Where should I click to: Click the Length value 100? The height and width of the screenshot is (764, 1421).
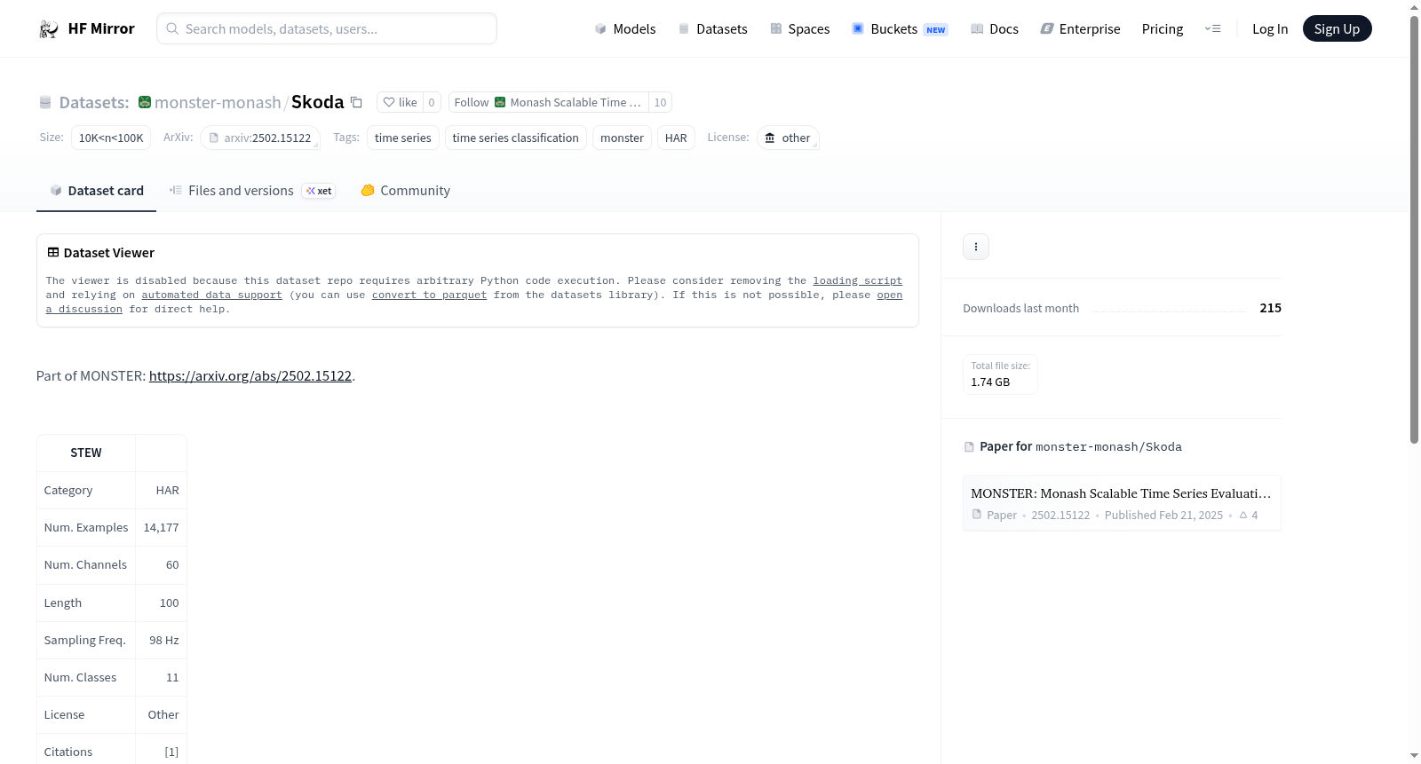(x=170, y=603)
